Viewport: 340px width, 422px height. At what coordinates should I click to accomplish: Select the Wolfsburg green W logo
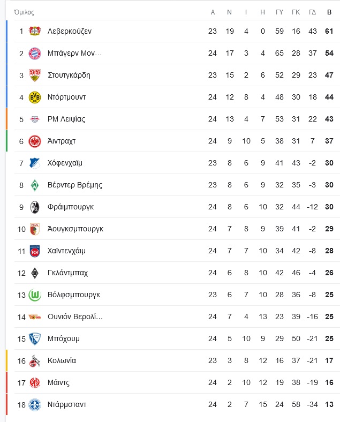point(35,295)
